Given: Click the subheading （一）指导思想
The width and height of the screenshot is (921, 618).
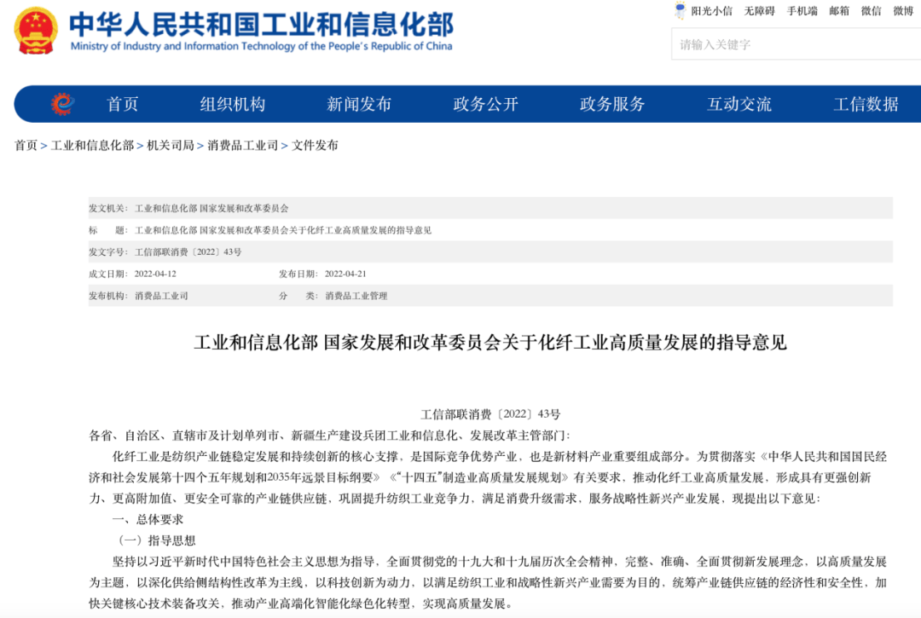Looking at the screenshot, I should 153,540.
